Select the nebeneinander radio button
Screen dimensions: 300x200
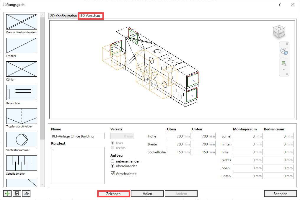(112, 161)
